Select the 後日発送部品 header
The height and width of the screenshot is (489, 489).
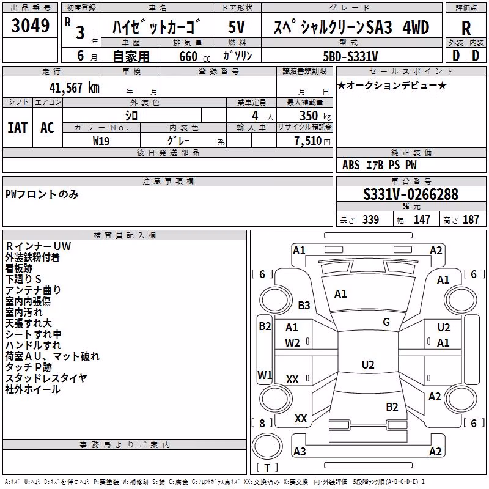click(x=167, y=152)
